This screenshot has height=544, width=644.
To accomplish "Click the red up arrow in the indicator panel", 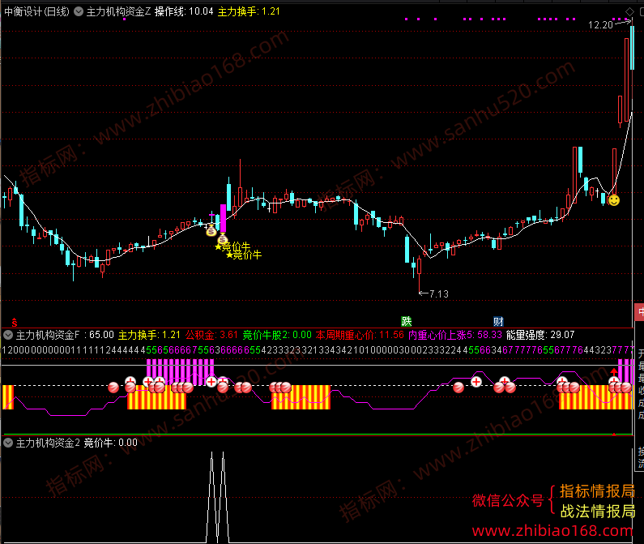I will tap(613, 371).
